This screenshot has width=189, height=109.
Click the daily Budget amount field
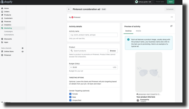[93, 67]
